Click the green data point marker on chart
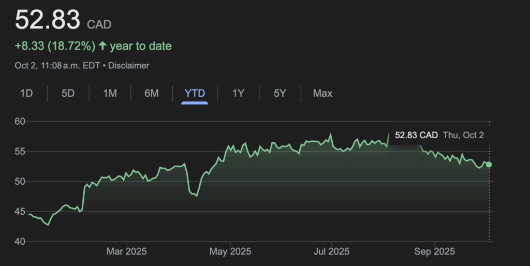The image size is (530, 266). coord(489,165)
